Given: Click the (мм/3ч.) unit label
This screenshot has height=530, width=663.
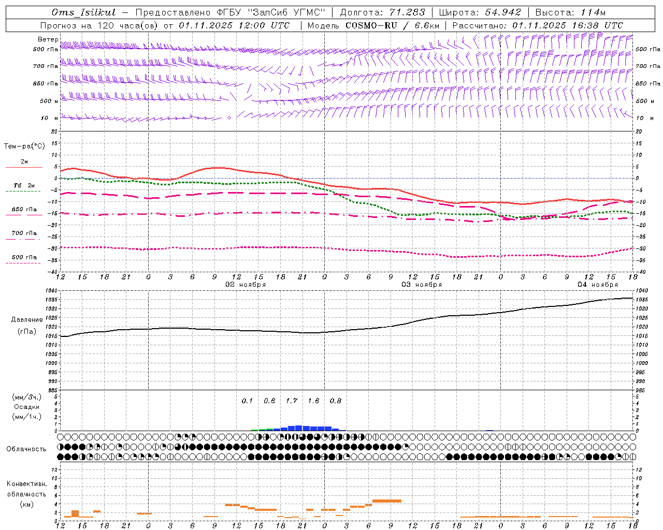Looking at the screenshot, I should (27, 397).
